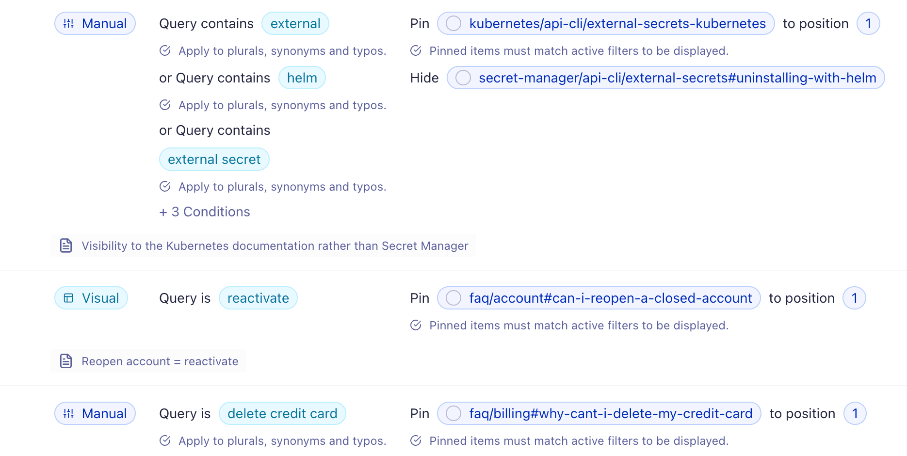Click the Manual badge on the delete credit card rule
Screen dimensions: 907x456
pos(95,414)
